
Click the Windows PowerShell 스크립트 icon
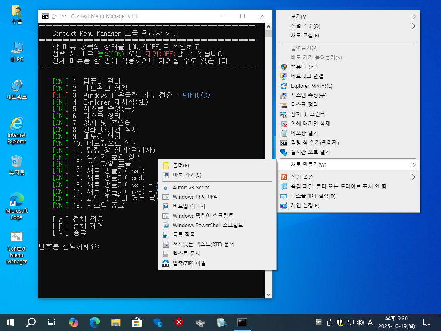(166, 226)
